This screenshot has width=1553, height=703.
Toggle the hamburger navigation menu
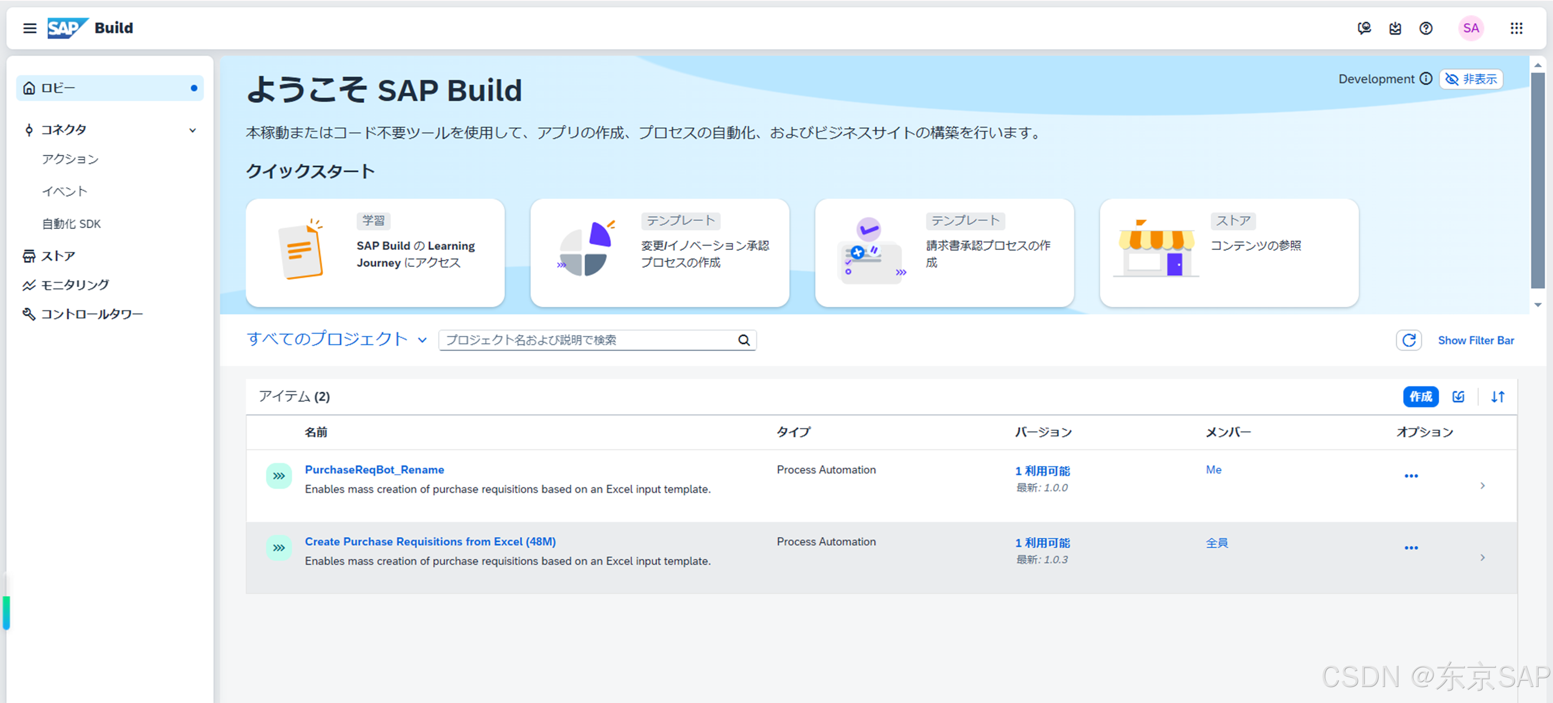point(30,28)
